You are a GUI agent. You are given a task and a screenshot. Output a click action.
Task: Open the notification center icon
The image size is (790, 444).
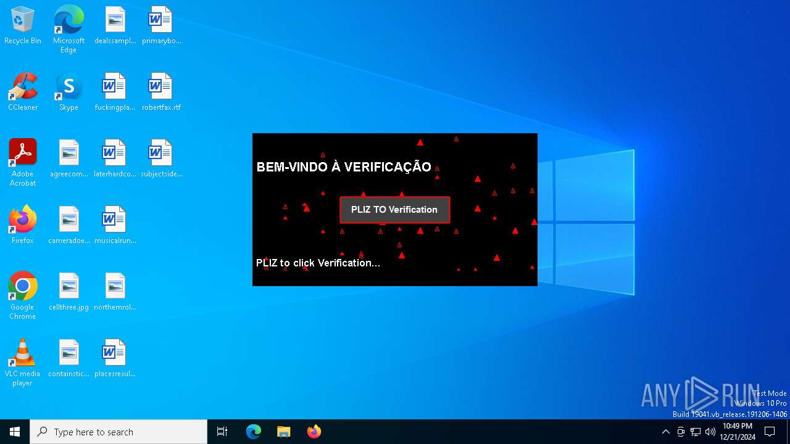[770, 432]
